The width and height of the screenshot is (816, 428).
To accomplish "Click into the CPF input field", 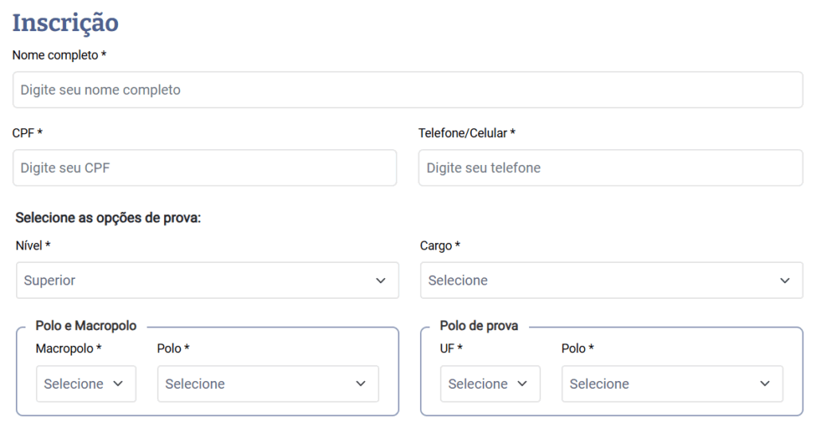I will point(204,168).
